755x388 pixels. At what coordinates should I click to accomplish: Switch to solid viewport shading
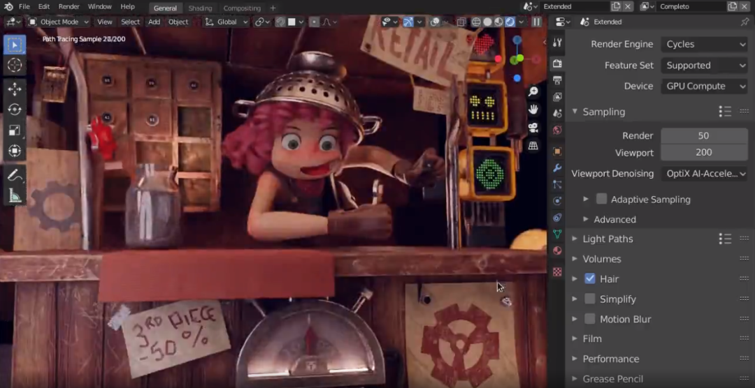487,22
